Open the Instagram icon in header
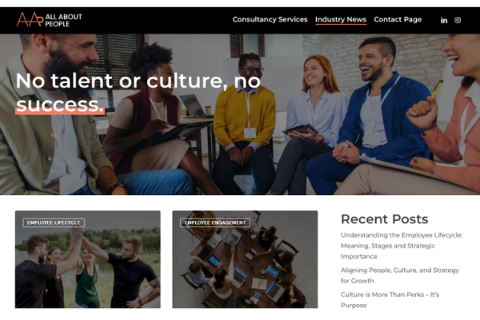 tap(458, 20)
